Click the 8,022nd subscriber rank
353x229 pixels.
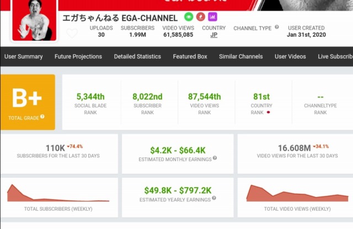[147, 97]
